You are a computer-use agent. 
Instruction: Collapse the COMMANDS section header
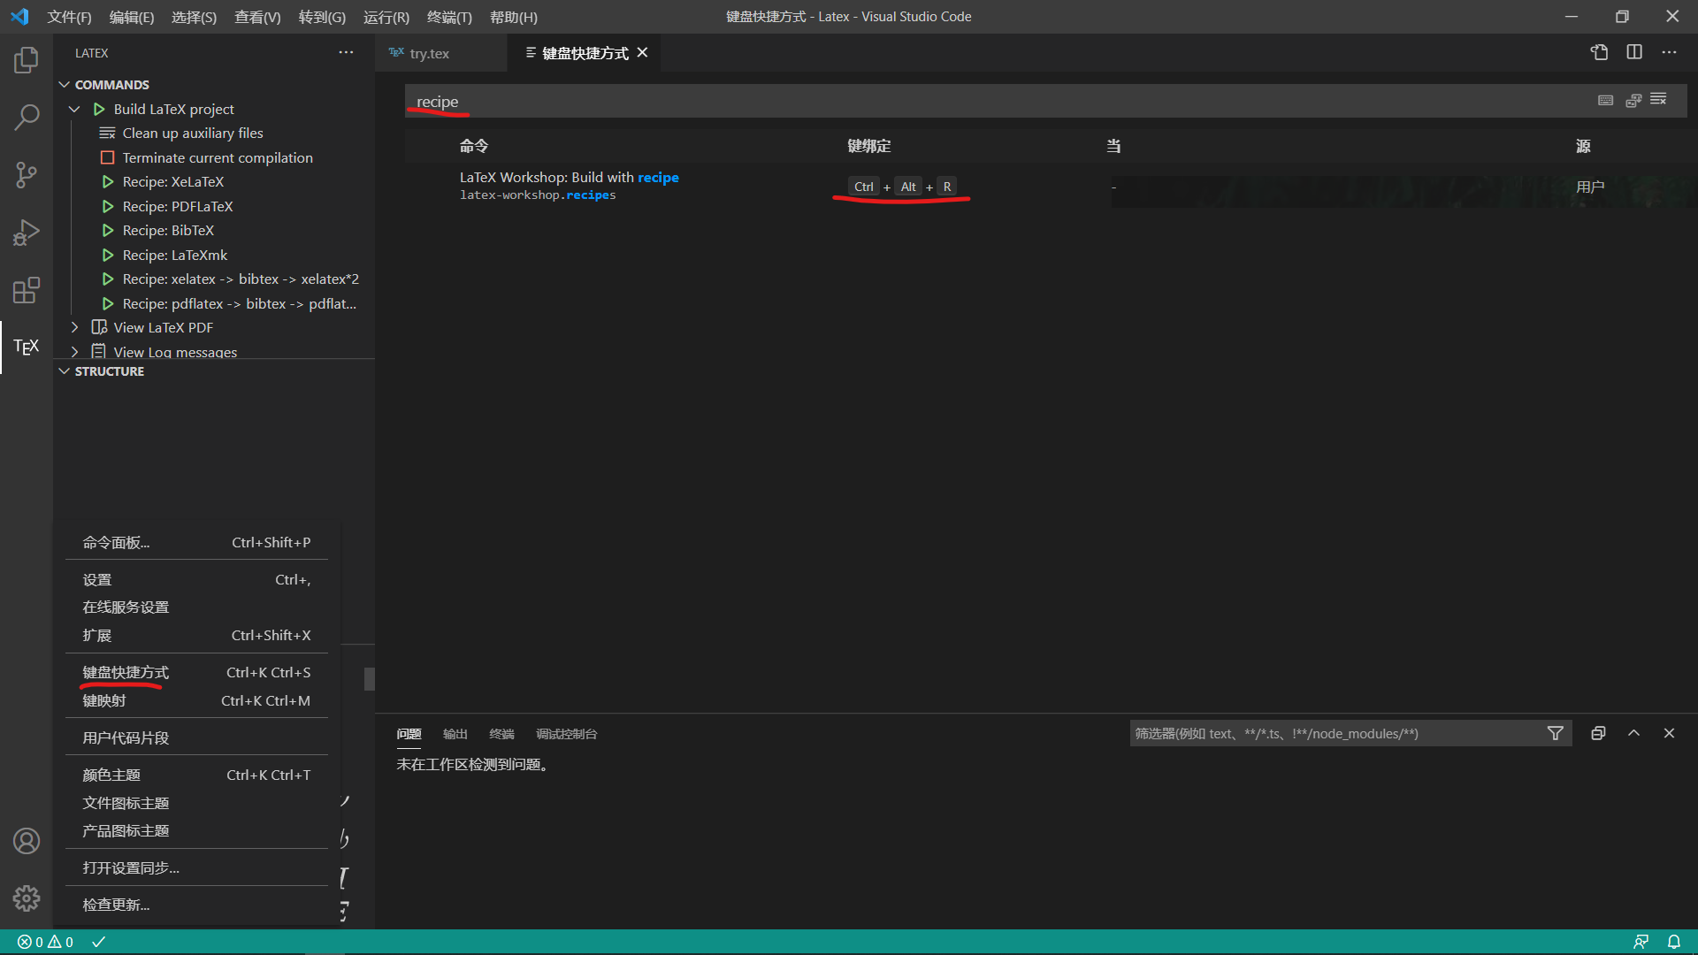tap(65, 85)
